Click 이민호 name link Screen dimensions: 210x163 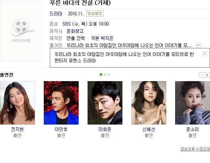[61, 129]
